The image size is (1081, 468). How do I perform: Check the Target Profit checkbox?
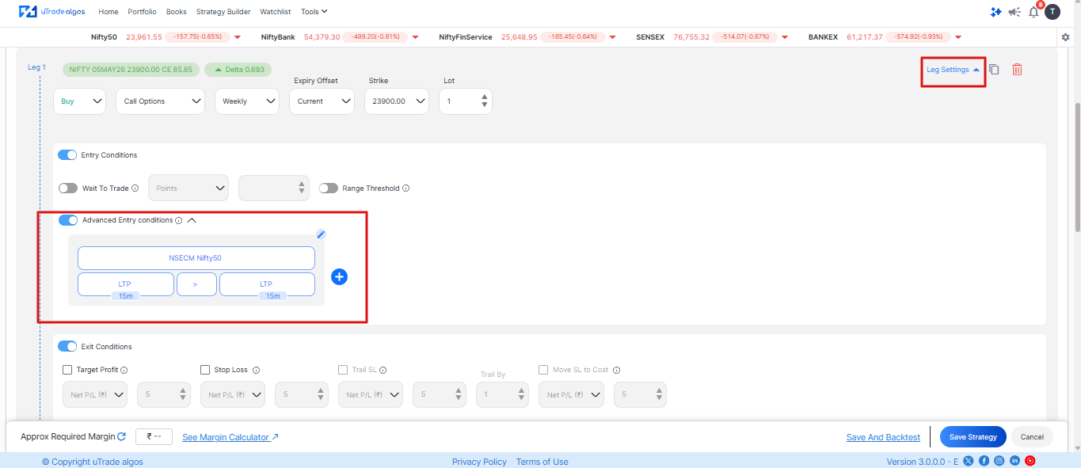(x=67, y=370)
